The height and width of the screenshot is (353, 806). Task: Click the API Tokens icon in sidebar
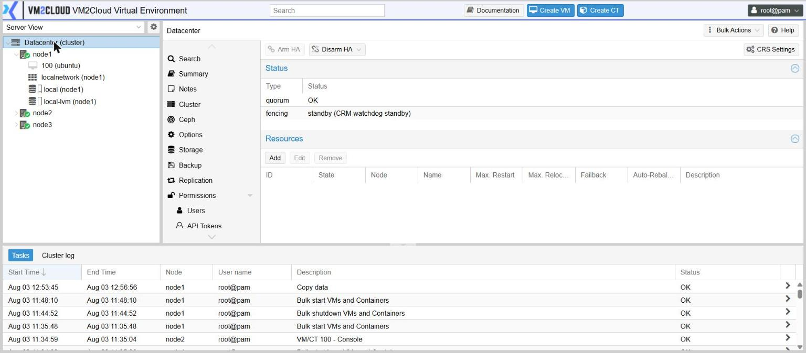(x=179, y=226)
